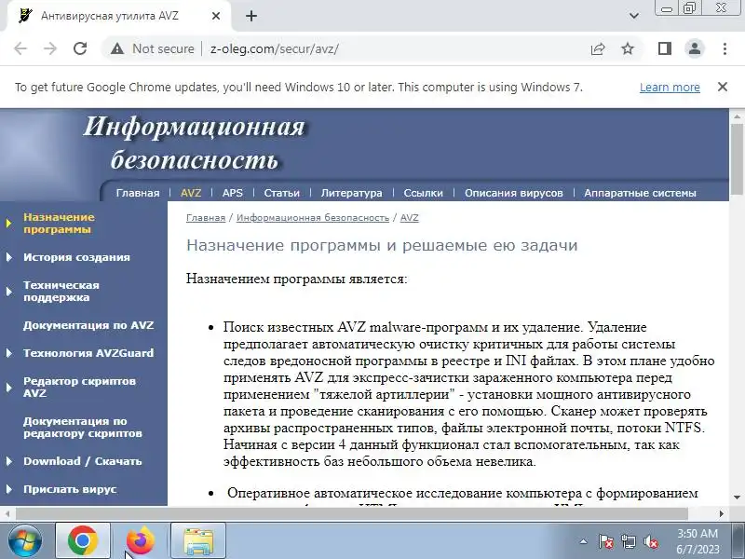Open Статьи in site navigation

pos(282,193)
